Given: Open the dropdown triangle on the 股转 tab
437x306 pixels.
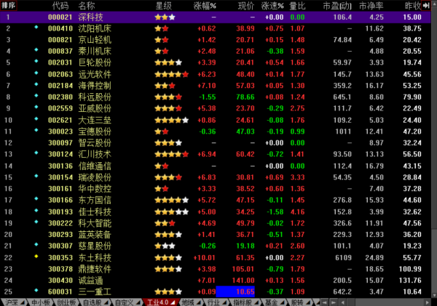Looking at the screenshot, I should click(x=308, y=302).
